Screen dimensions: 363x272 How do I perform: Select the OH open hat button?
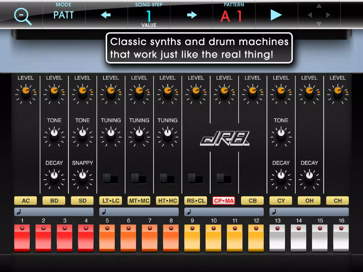click(x=309, y=200)
